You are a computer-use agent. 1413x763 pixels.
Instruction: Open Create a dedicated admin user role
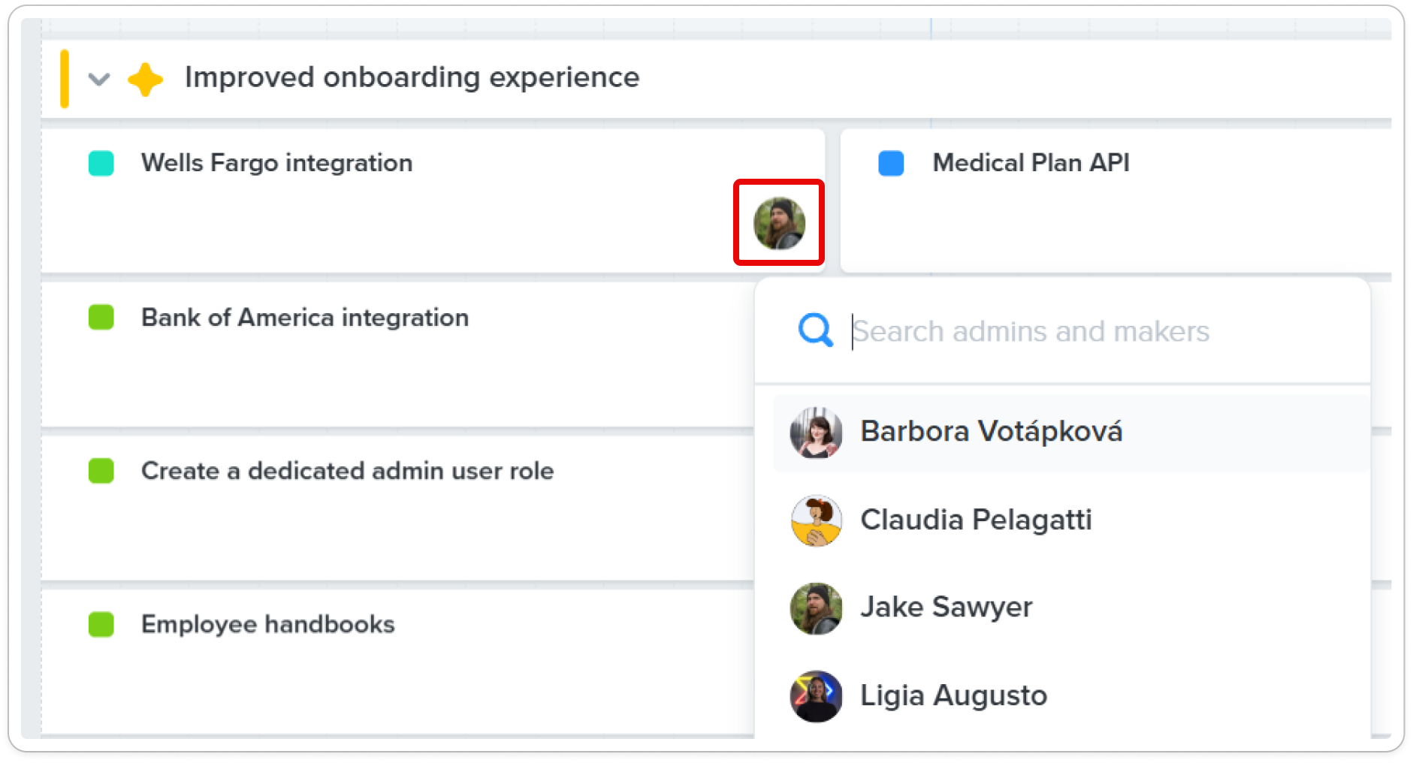pos(347,471)
